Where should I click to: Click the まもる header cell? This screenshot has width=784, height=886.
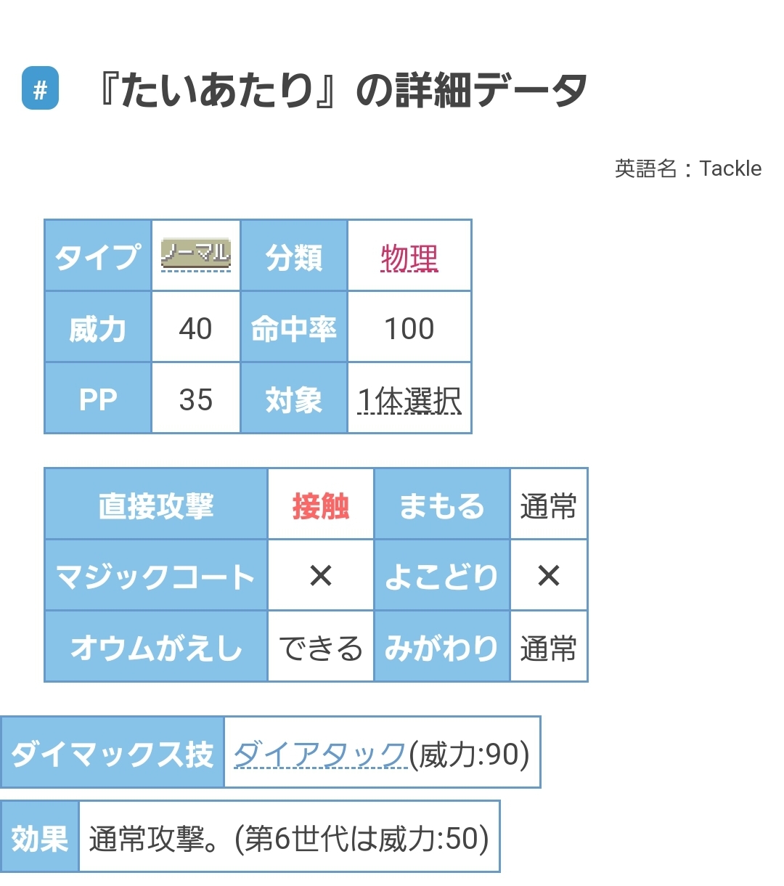441,505
